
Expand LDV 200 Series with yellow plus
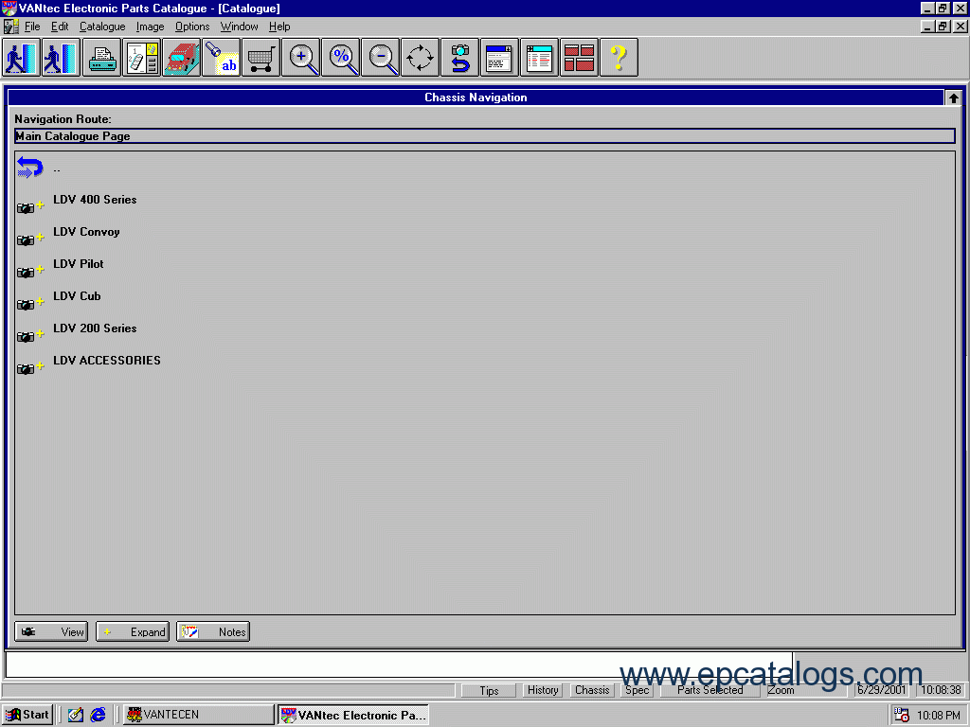(40, 333)
